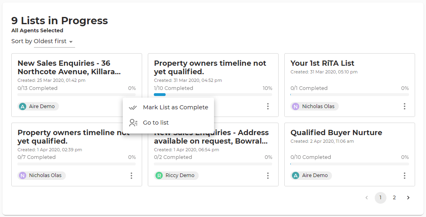Open three-dot menu on Qualified Buyer Nurture card

tap(404, 175)
